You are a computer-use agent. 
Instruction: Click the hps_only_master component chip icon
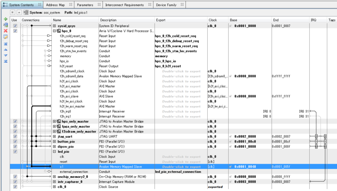(x=59, y=122)
